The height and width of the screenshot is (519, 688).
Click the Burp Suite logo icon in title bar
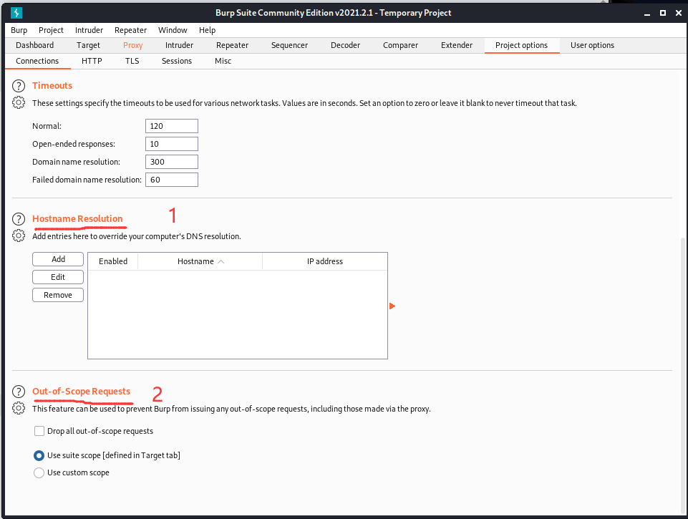(x=16, y=13)
